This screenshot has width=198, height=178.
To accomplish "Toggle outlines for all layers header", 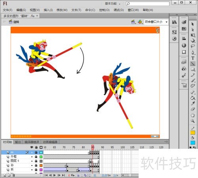I will [x=41, y=147].
